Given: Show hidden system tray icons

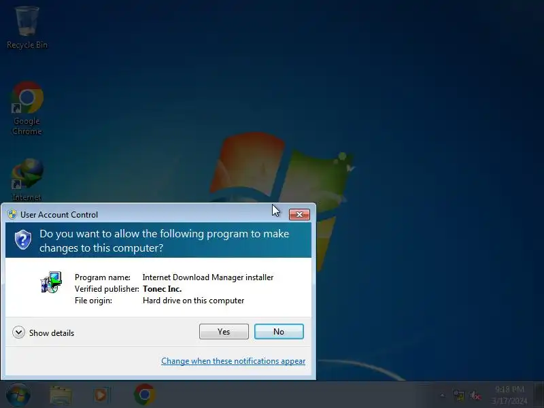Looking at the screenshot, I should [443, 395].
